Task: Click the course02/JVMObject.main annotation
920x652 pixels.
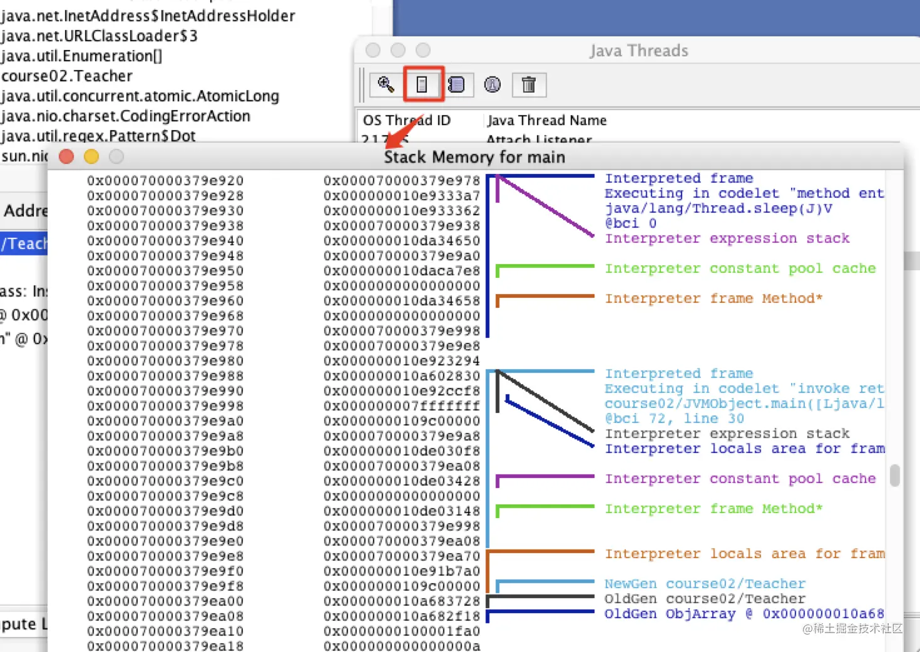Action: (744, 404)
